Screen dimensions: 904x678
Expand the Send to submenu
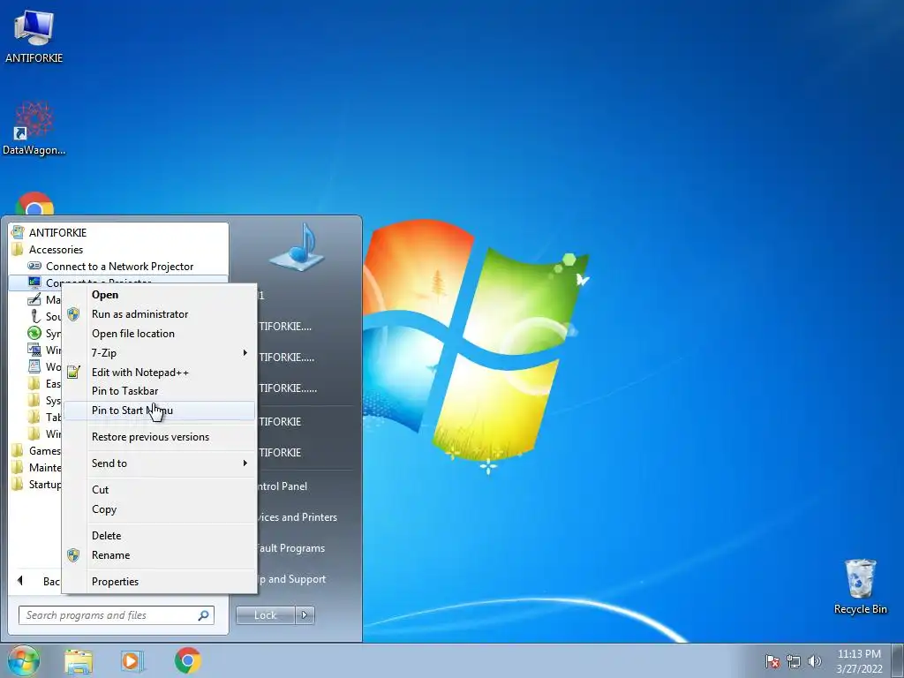coord(159,463)
